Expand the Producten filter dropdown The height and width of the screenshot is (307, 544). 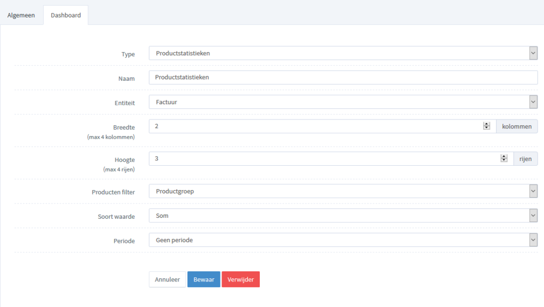[533, 191]
